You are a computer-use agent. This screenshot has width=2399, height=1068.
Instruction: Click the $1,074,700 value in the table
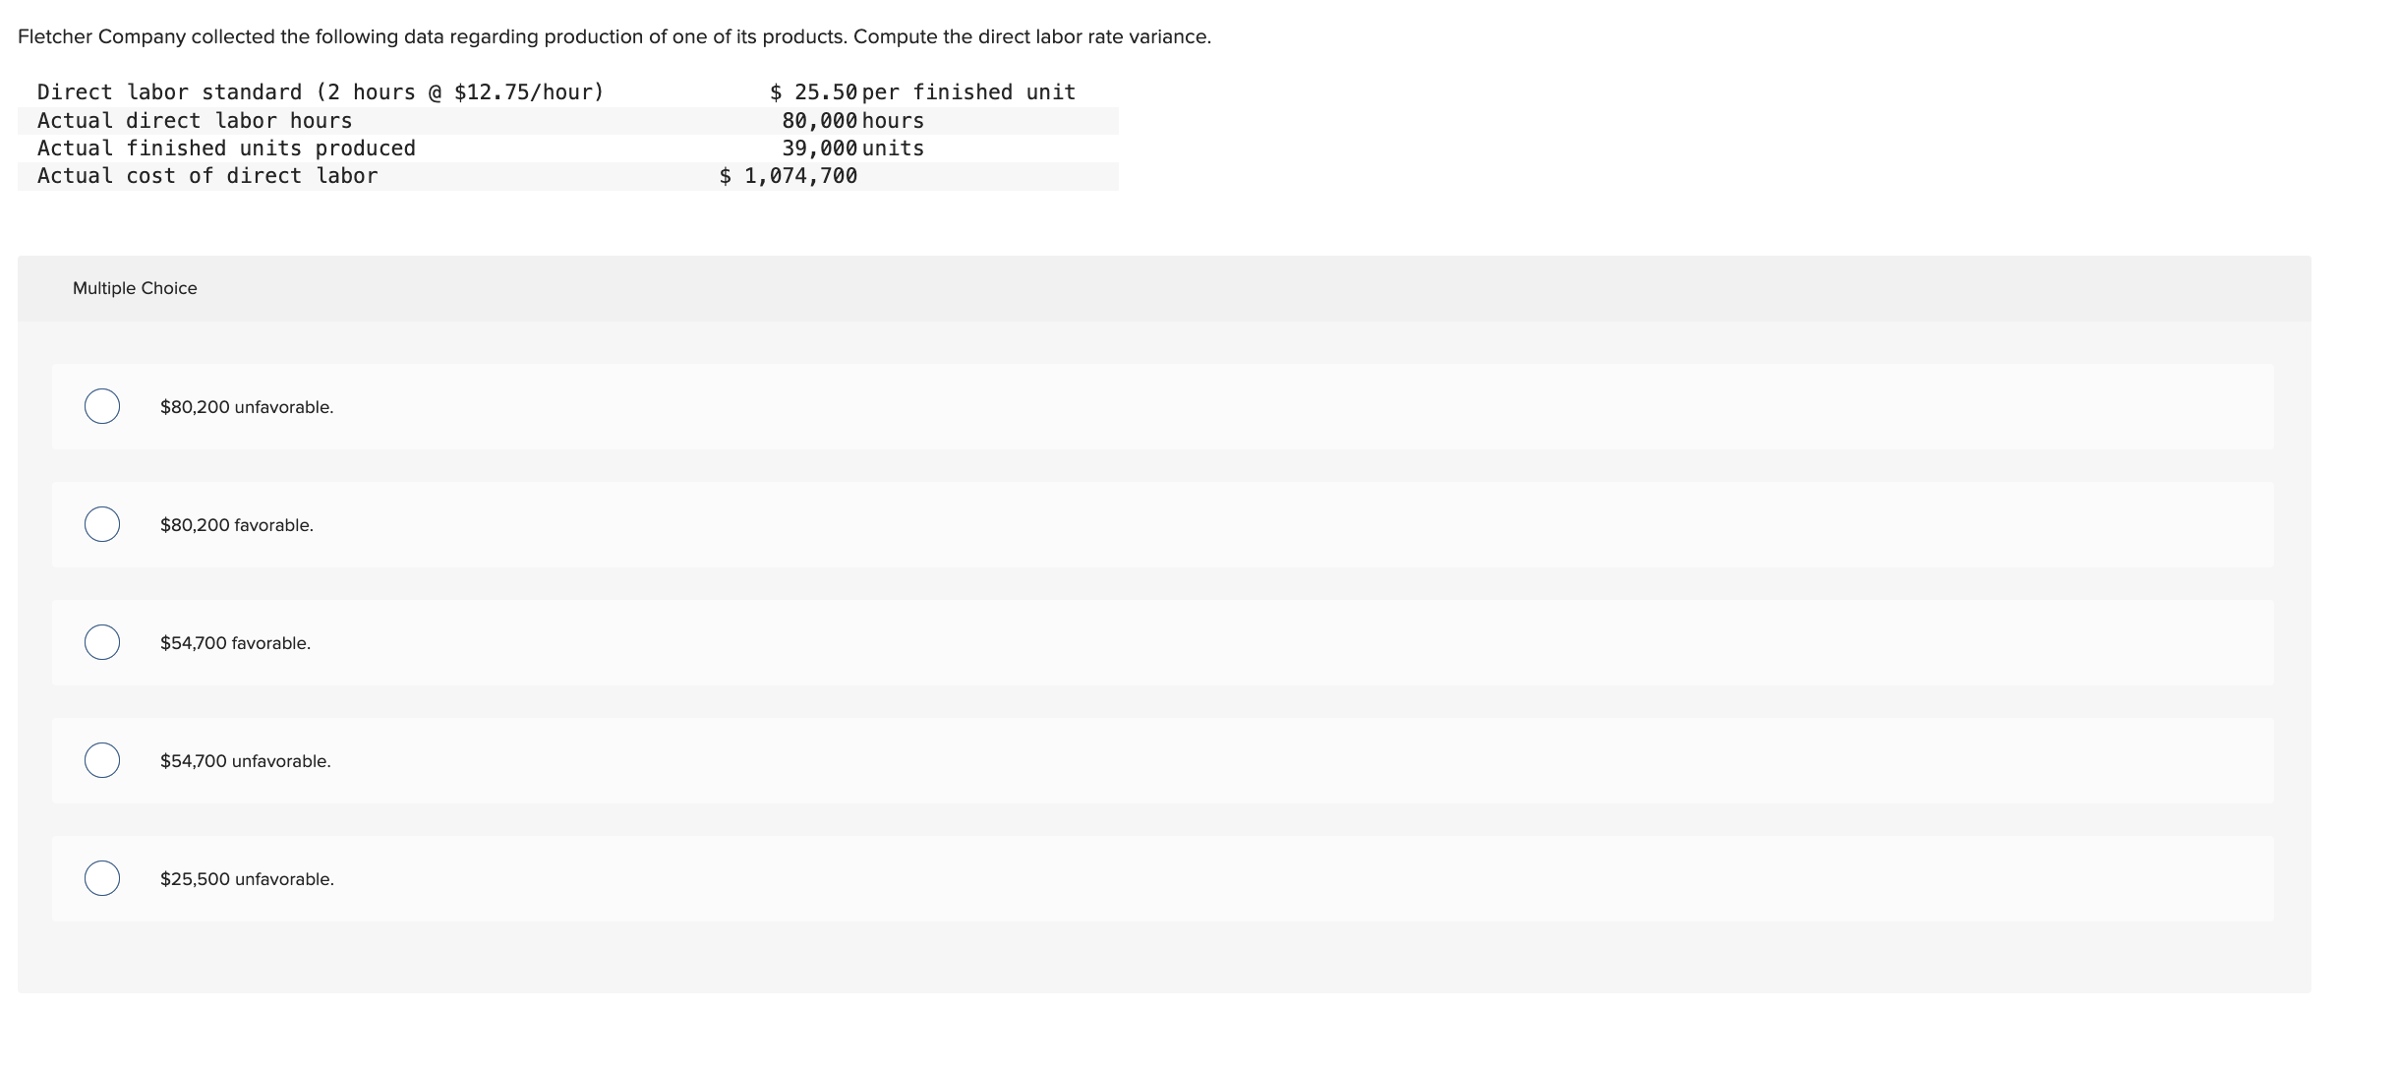coord(789,176)
